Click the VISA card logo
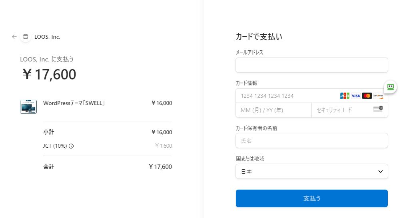Image resolution: width=409 pixels, height=218 pixels. [356, 96]
